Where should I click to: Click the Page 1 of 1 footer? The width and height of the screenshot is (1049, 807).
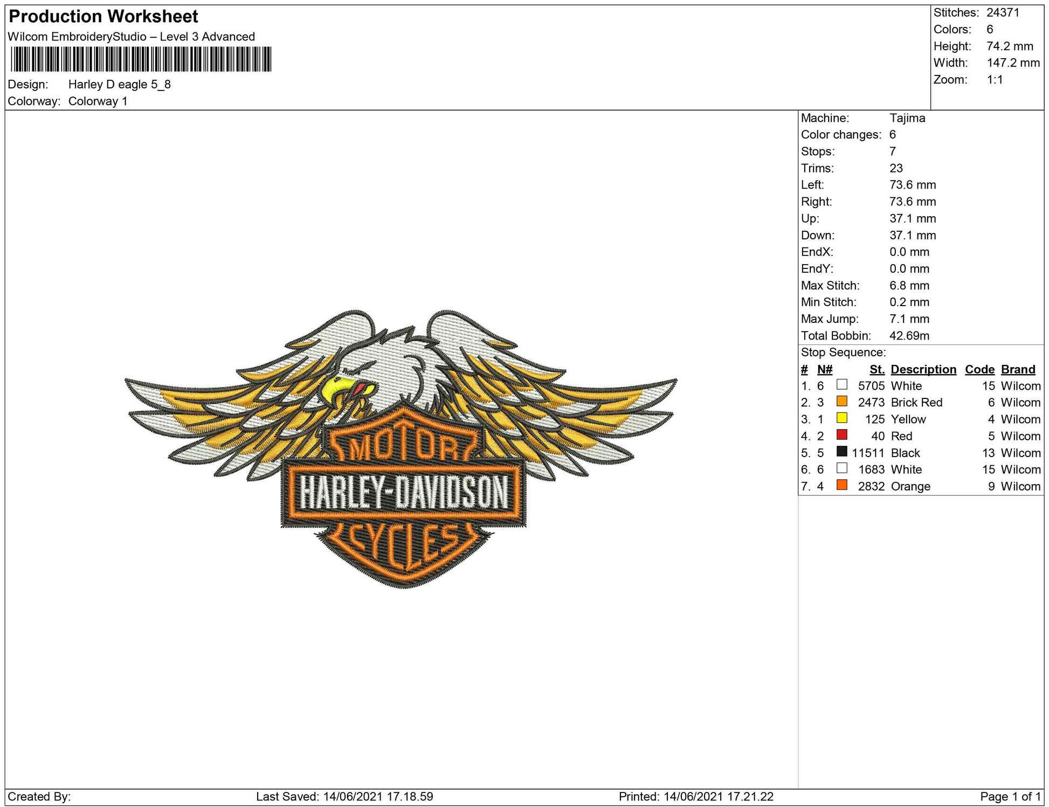tap(1010, 796)
